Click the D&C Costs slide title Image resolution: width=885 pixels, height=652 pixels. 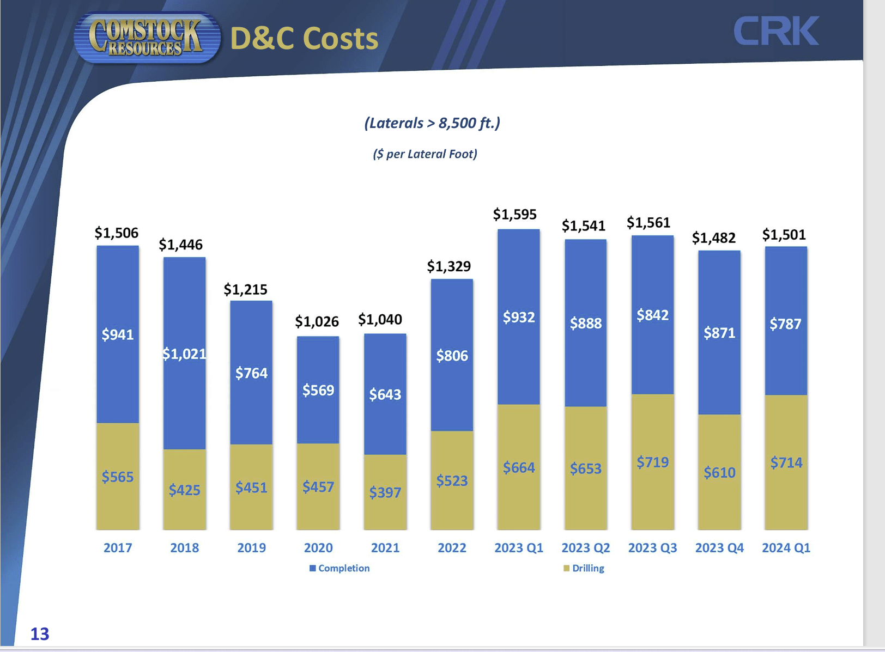coord(305,38)
